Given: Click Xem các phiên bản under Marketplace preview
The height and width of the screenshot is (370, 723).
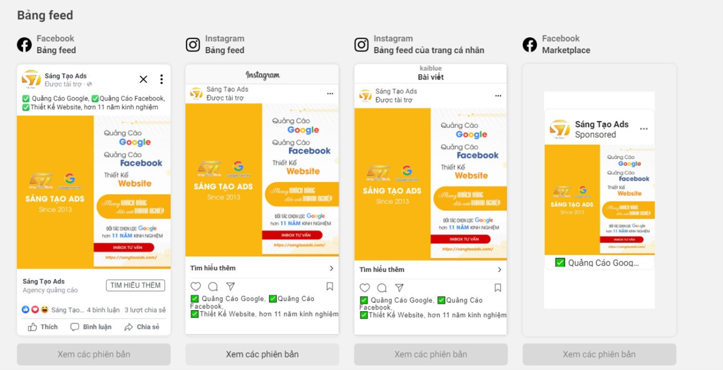Looking at the screenshot, I should (x=599, y=354).
